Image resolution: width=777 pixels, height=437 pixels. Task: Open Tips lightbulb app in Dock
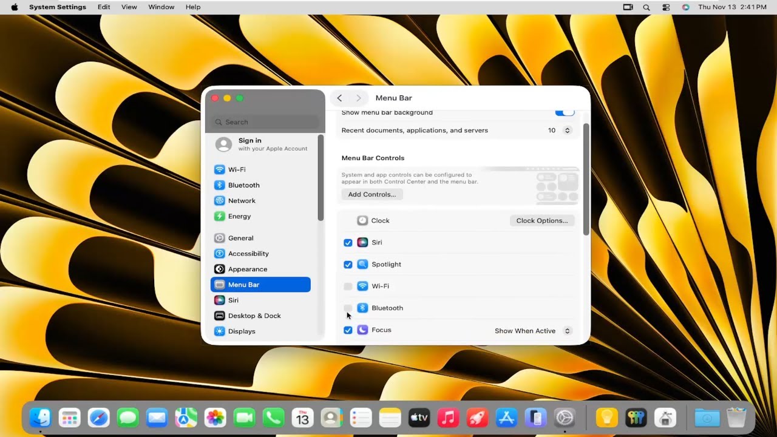pyautogui.click(x=606, y=418)
